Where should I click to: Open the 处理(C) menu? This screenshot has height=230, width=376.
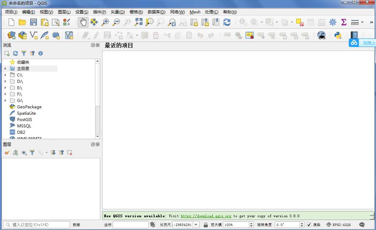click(211, 12)
